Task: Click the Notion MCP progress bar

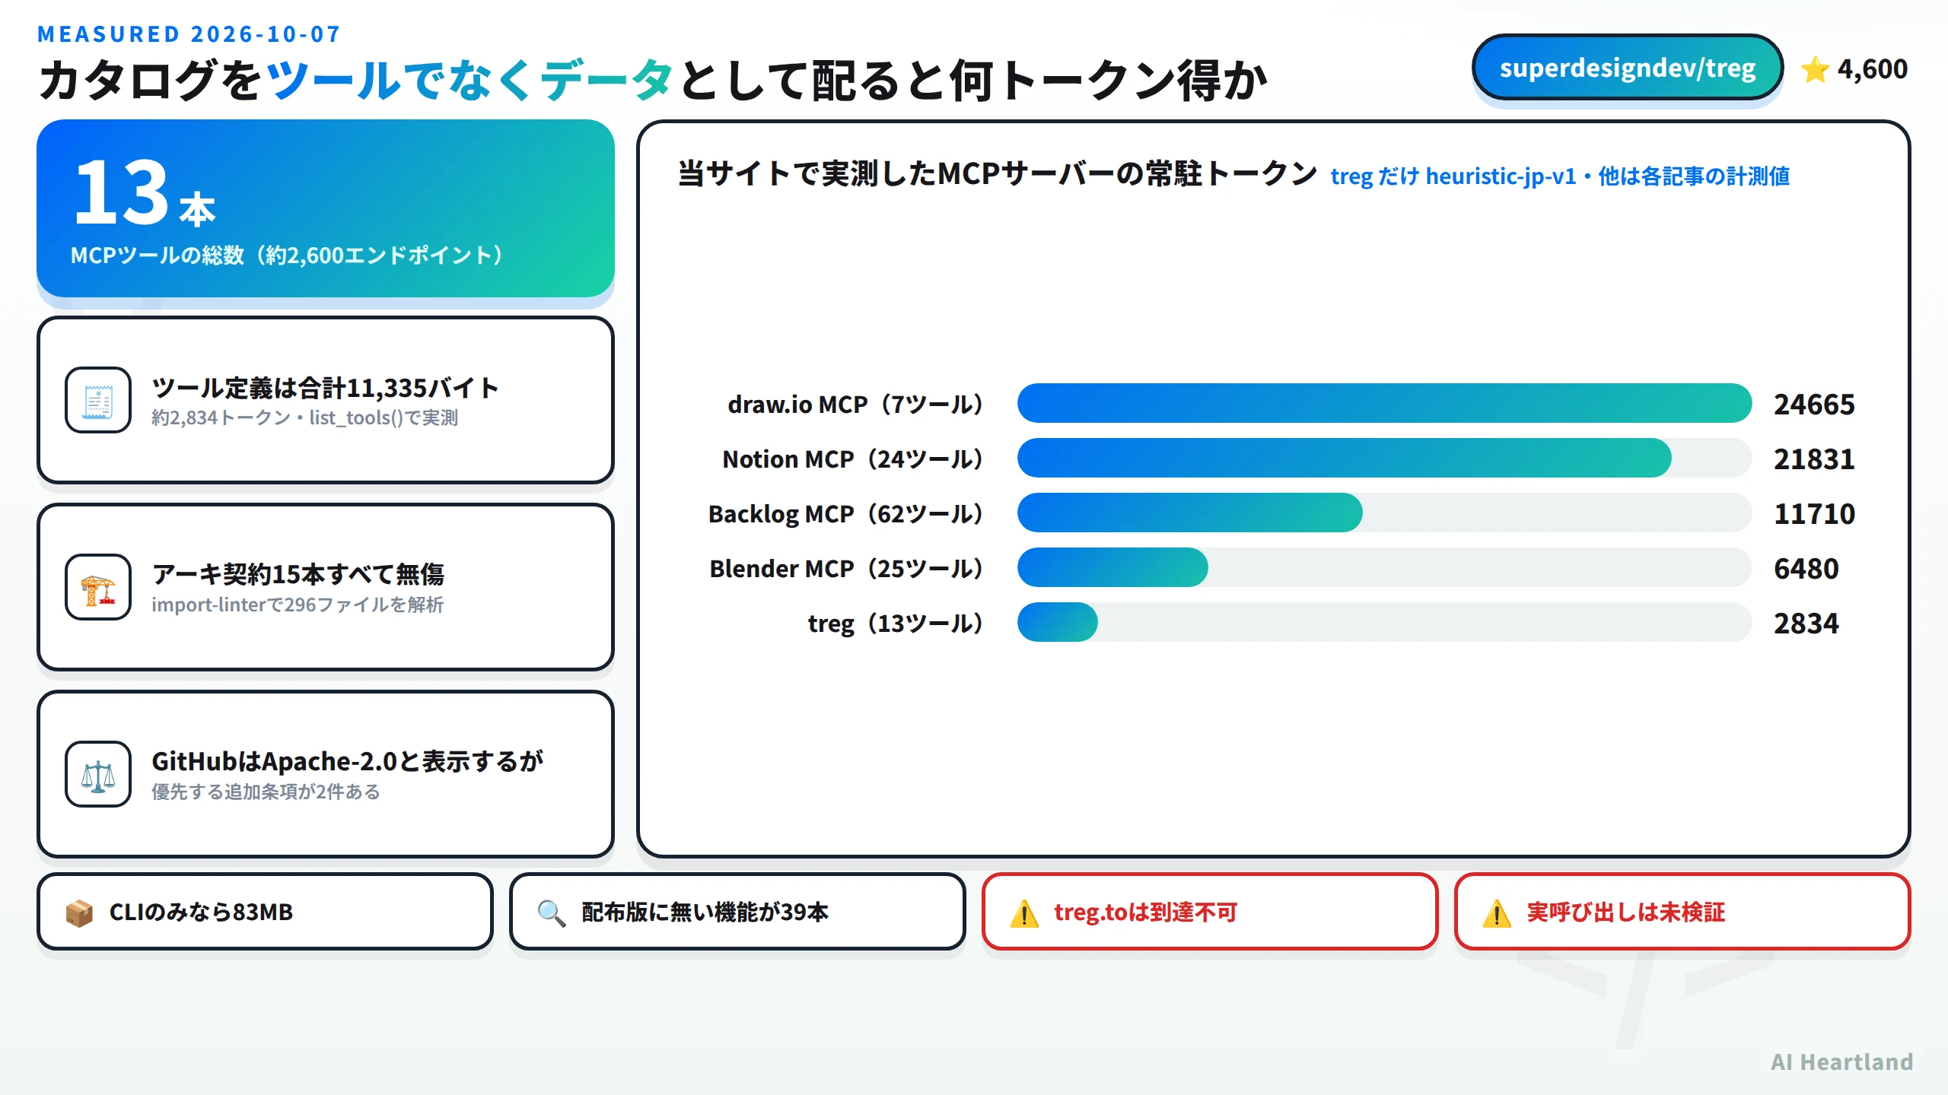Action: coord(1384,458)
